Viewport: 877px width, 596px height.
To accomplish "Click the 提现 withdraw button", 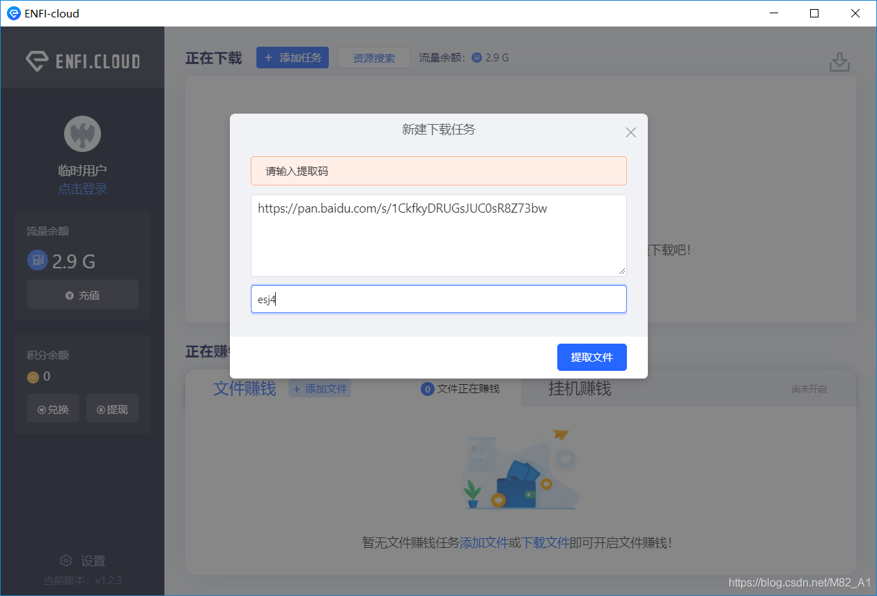I will click(x=112, y=409).
